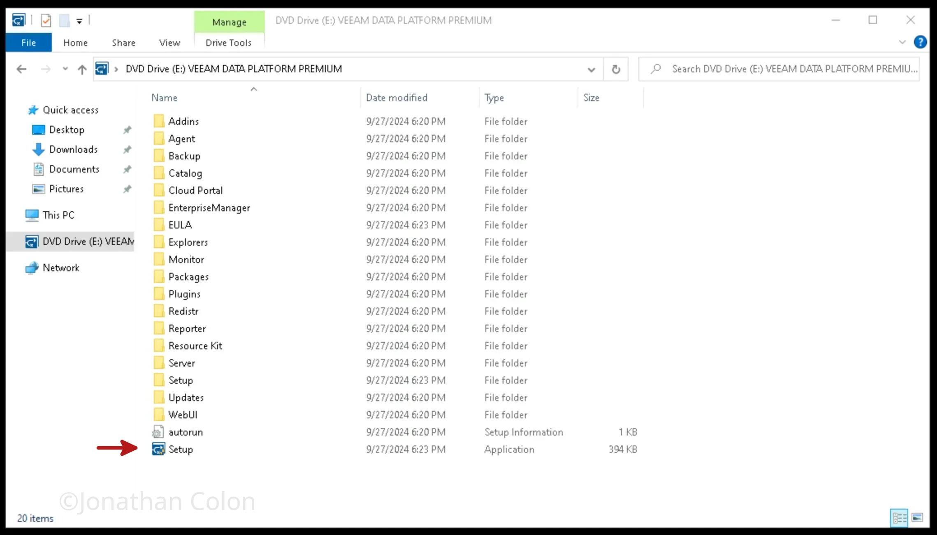This screenshot has height=535, width=937.
Task: Select the Packages folder
Action: [x=181, y=277]
